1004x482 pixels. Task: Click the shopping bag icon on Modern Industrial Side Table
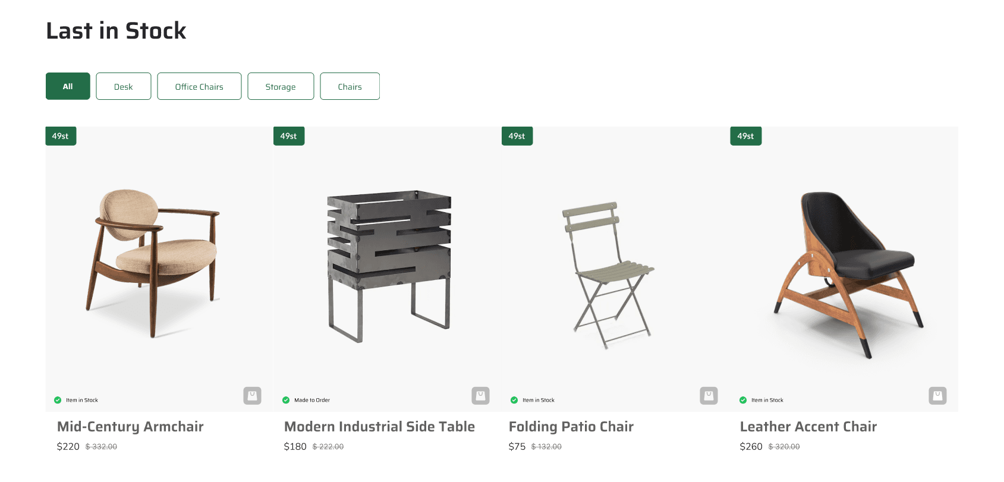480,395
